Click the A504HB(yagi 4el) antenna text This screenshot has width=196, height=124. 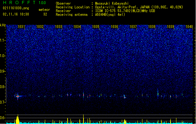pos(110,15)
